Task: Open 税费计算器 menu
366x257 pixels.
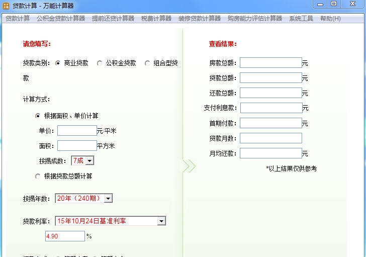Action: [156, 19]
